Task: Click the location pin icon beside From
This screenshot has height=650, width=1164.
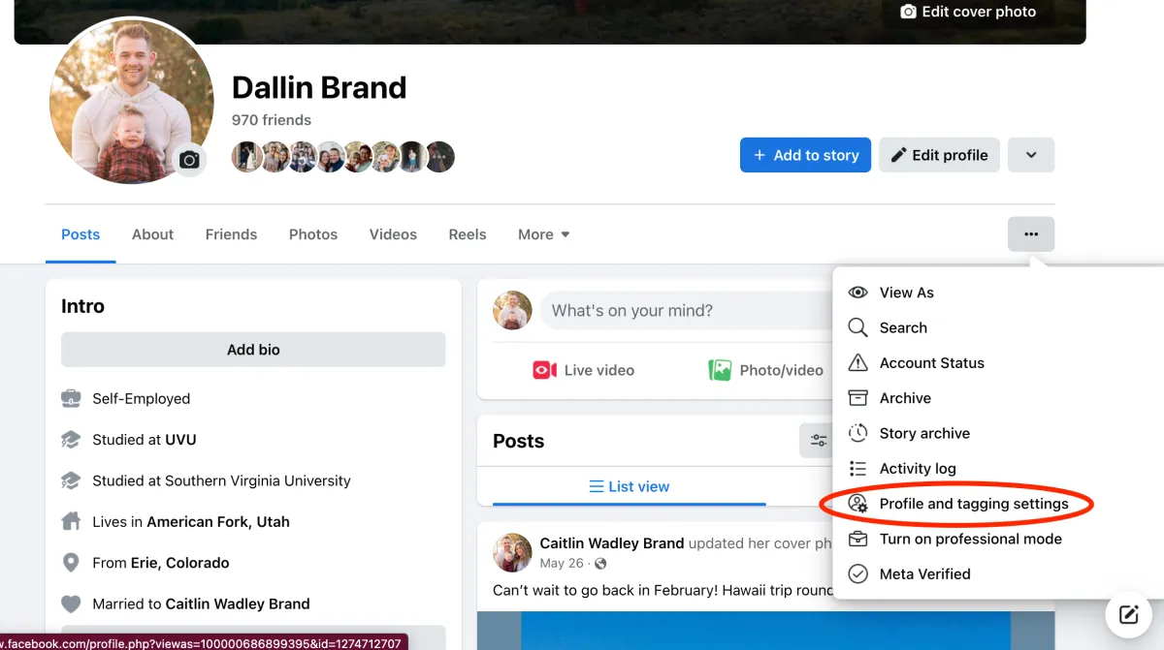Action: [71, 563]
